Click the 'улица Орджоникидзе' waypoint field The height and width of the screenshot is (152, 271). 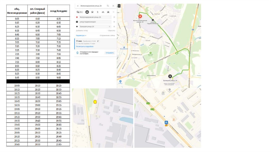pyautogui.click(x=95, y=22)
